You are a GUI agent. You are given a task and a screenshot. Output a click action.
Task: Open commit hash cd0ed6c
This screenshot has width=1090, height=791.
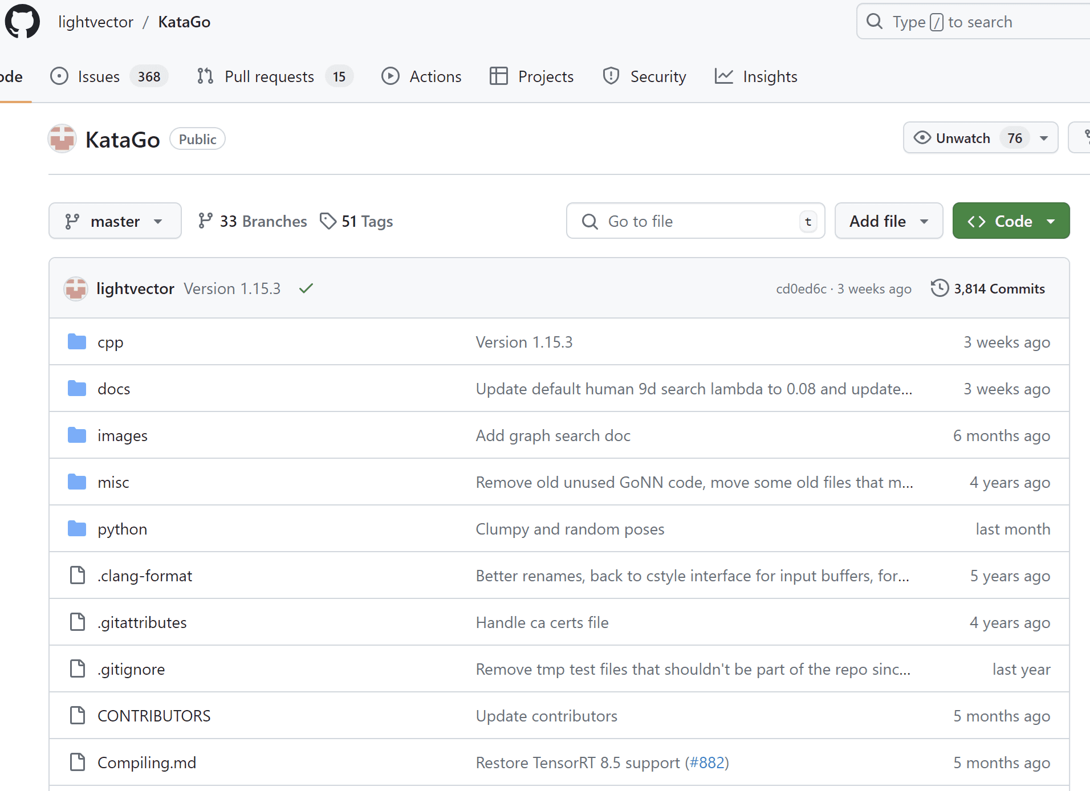tap(801, 288)
